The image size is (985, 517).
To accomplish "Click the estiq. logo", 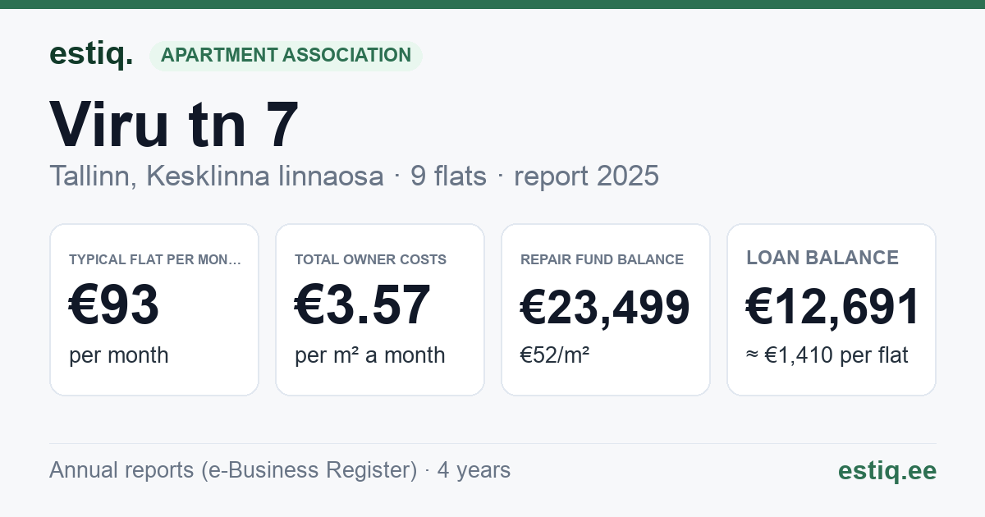I will pos(91,54).
